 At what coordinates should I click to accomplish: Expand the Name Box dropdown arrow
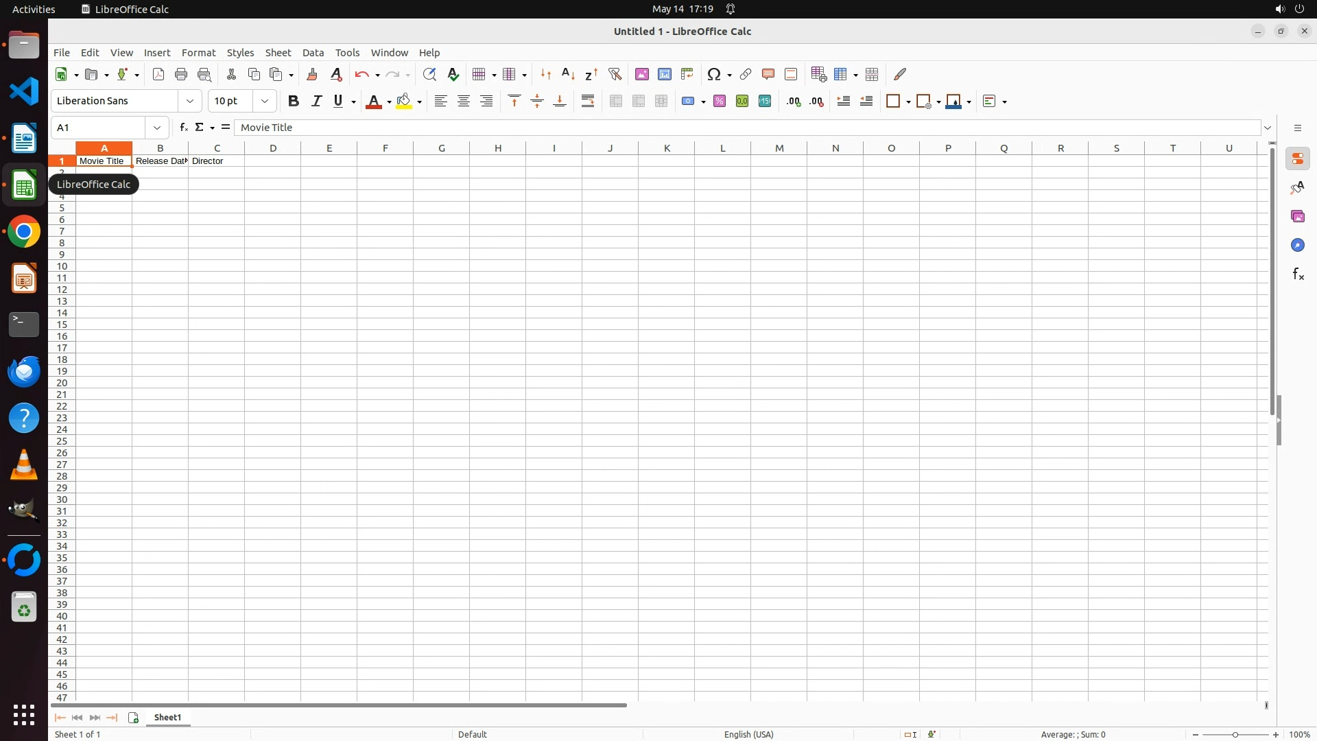[x=157, y=128]
